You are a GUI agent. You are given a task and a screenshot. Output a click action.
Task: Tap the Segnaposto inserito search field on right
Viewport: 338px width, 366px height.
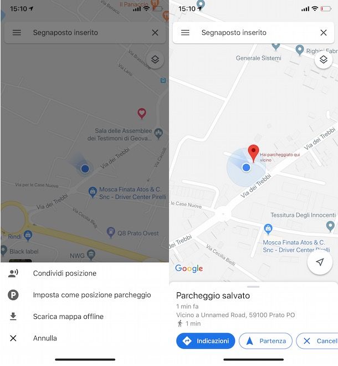point(253,33)
